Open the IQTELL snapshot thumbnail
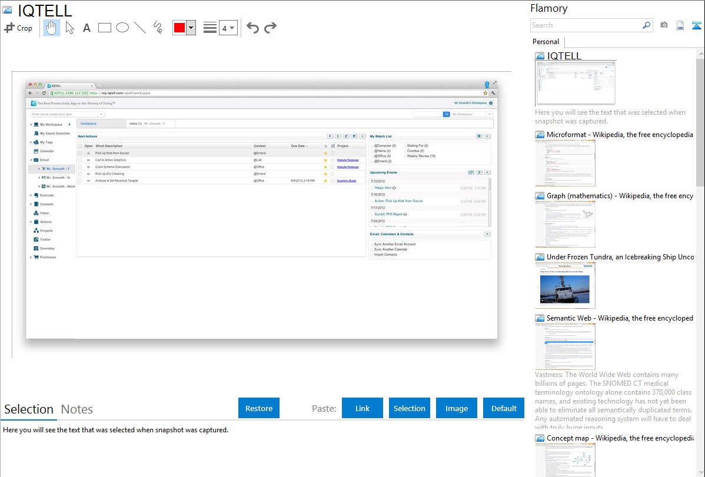 [576, 82]
